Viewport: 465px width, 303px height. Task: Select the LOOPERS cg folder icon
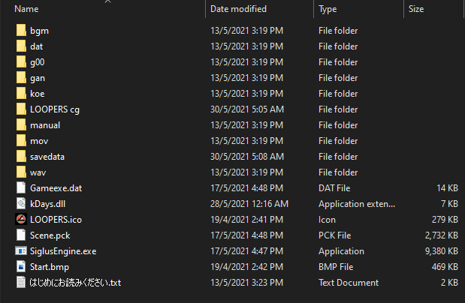tap(21, 109)
